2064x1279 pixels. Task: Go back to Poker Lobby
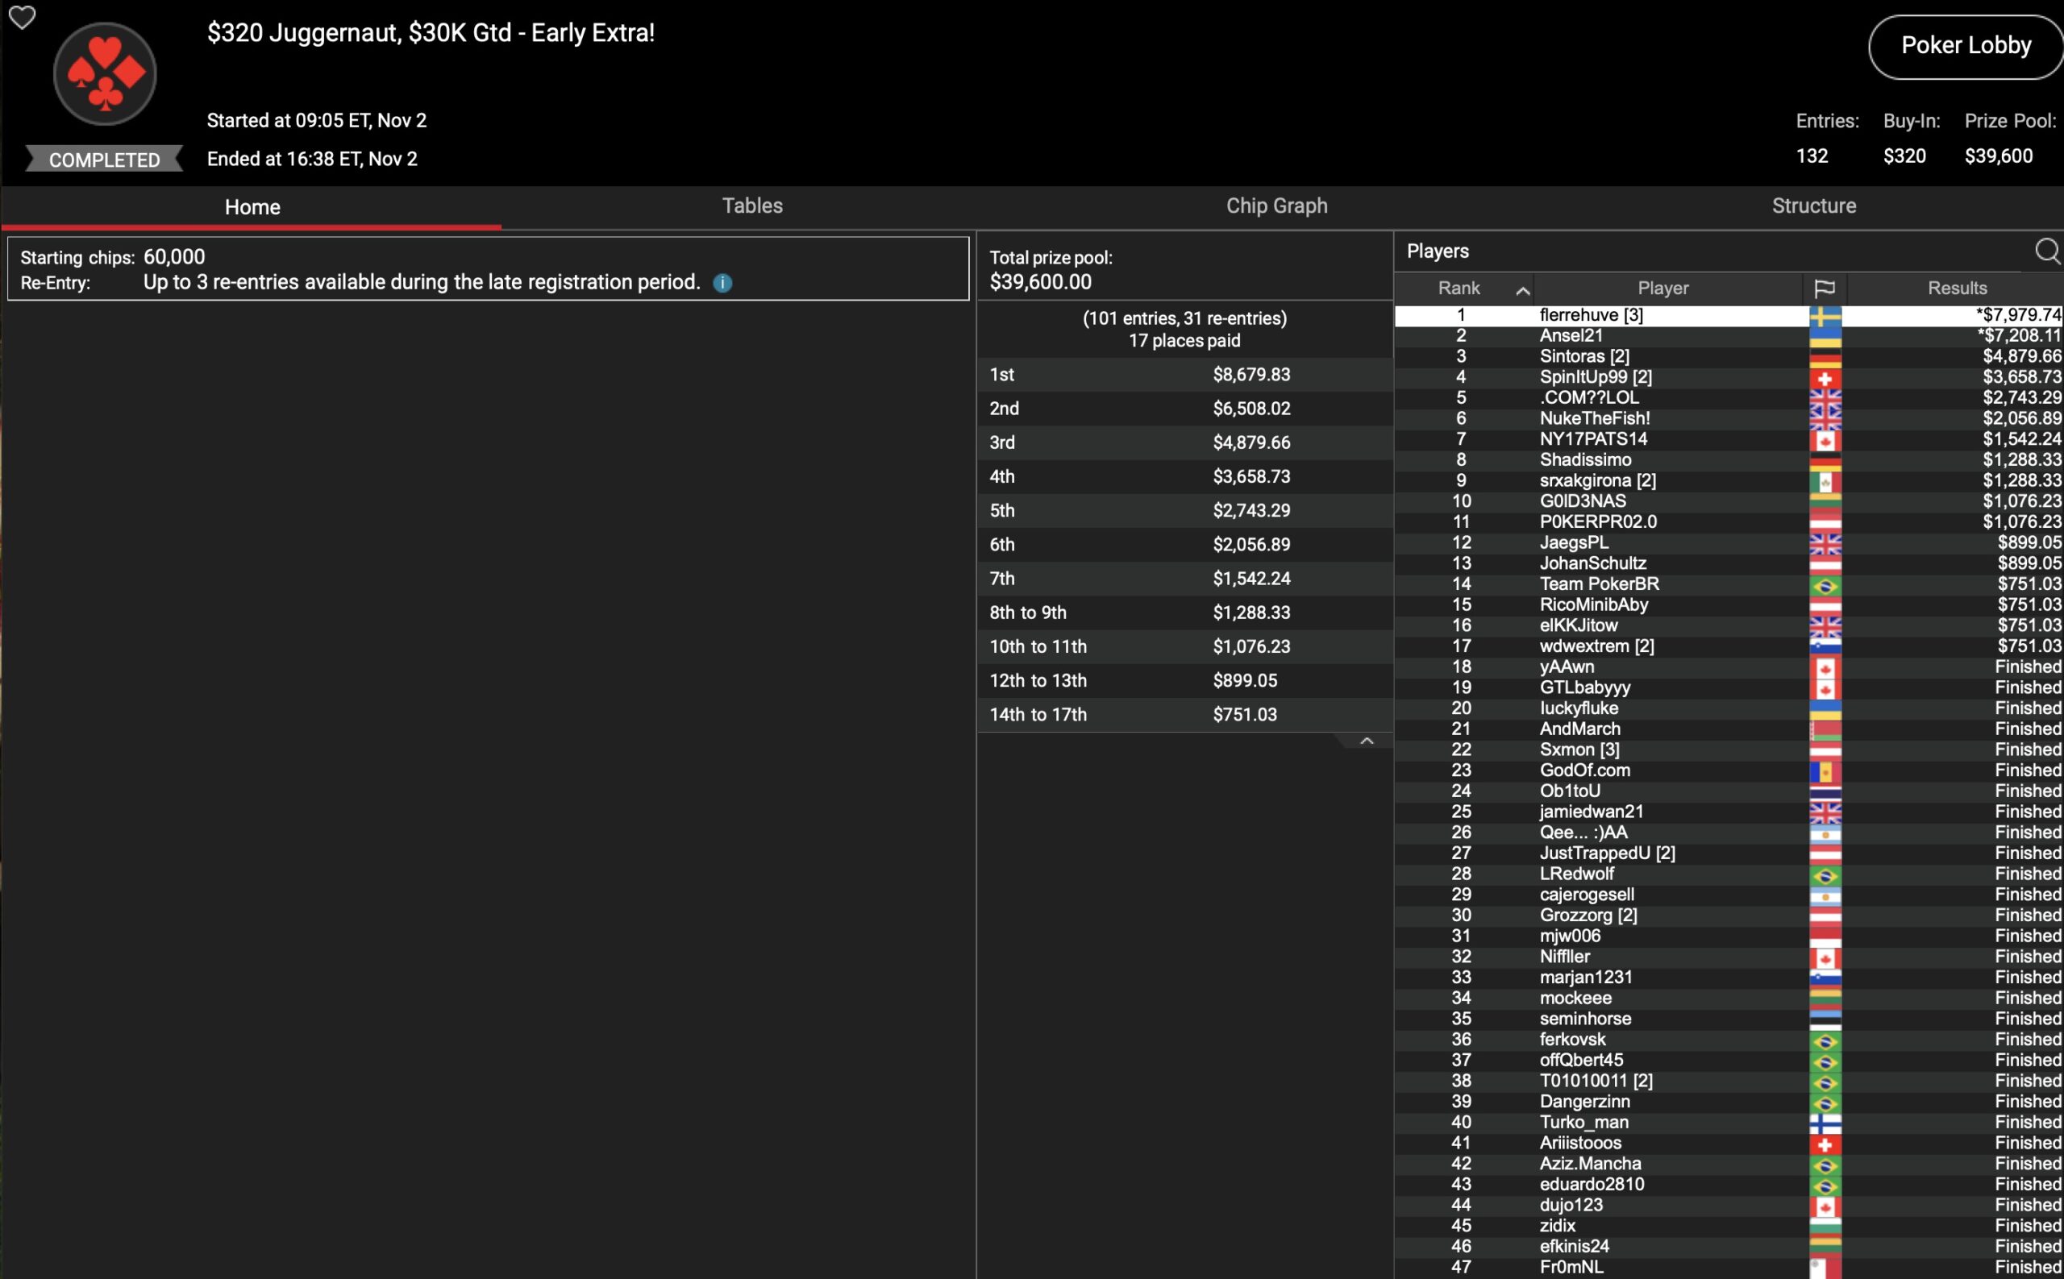[x=1965, y=46]
